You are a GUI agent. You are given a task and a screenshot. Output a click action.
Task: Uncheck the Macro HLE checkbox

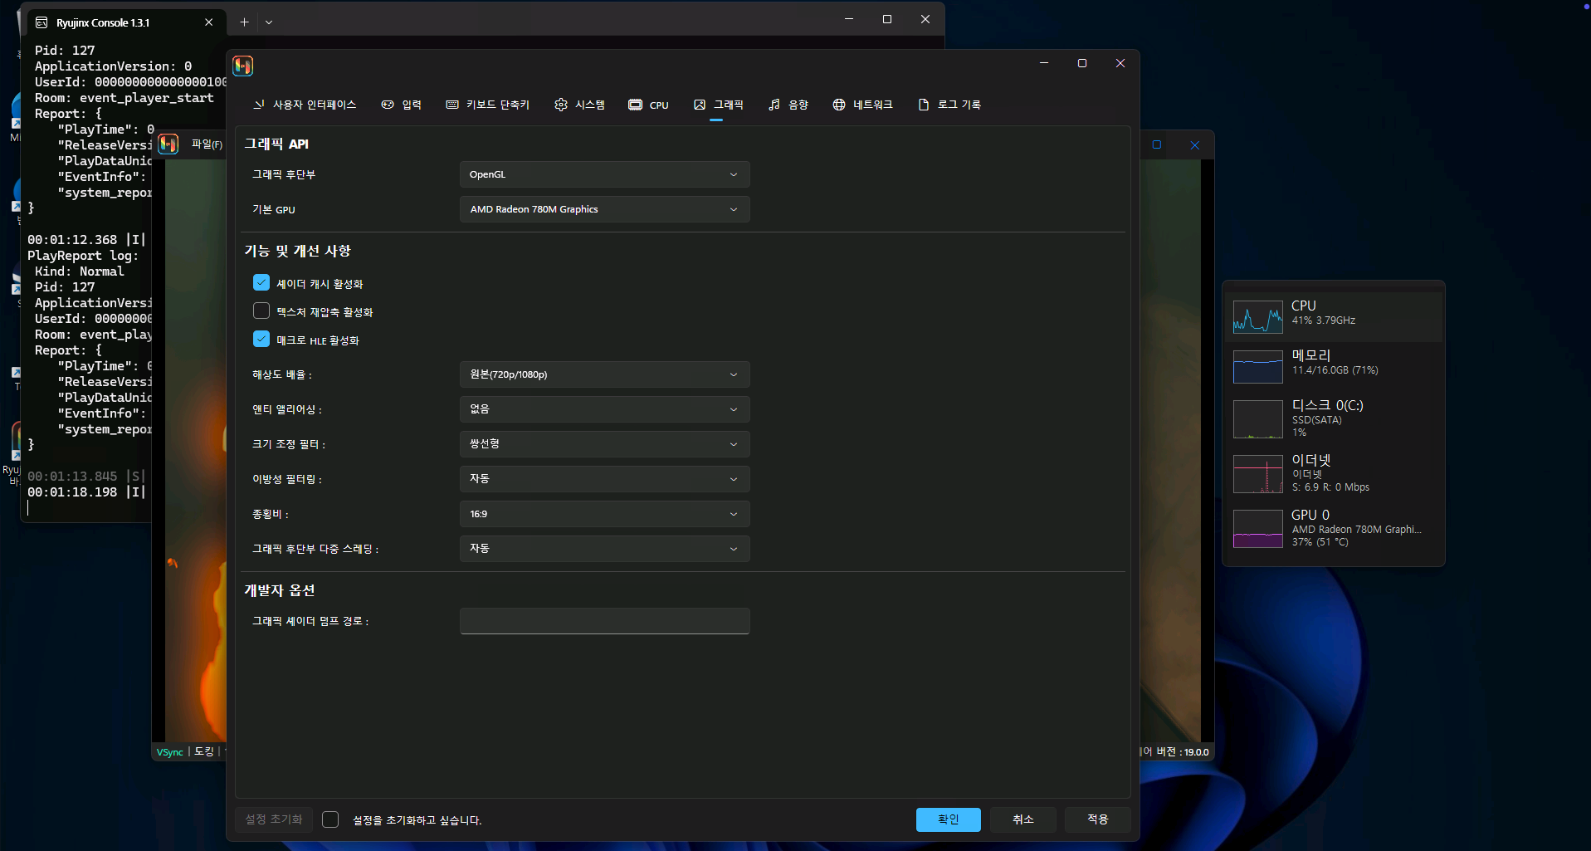[261, 340]
